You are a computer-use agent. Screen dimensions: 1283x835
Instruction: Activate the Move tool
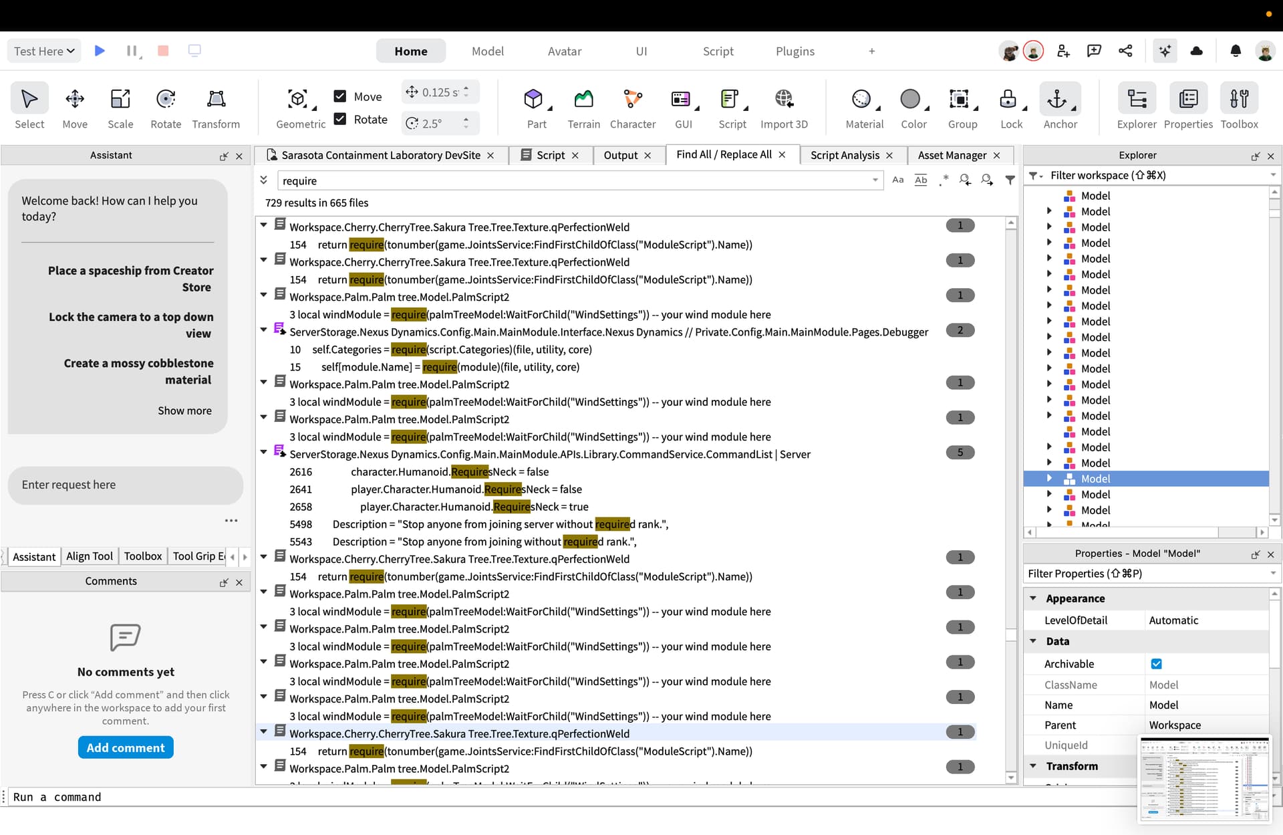click(75, 106)
